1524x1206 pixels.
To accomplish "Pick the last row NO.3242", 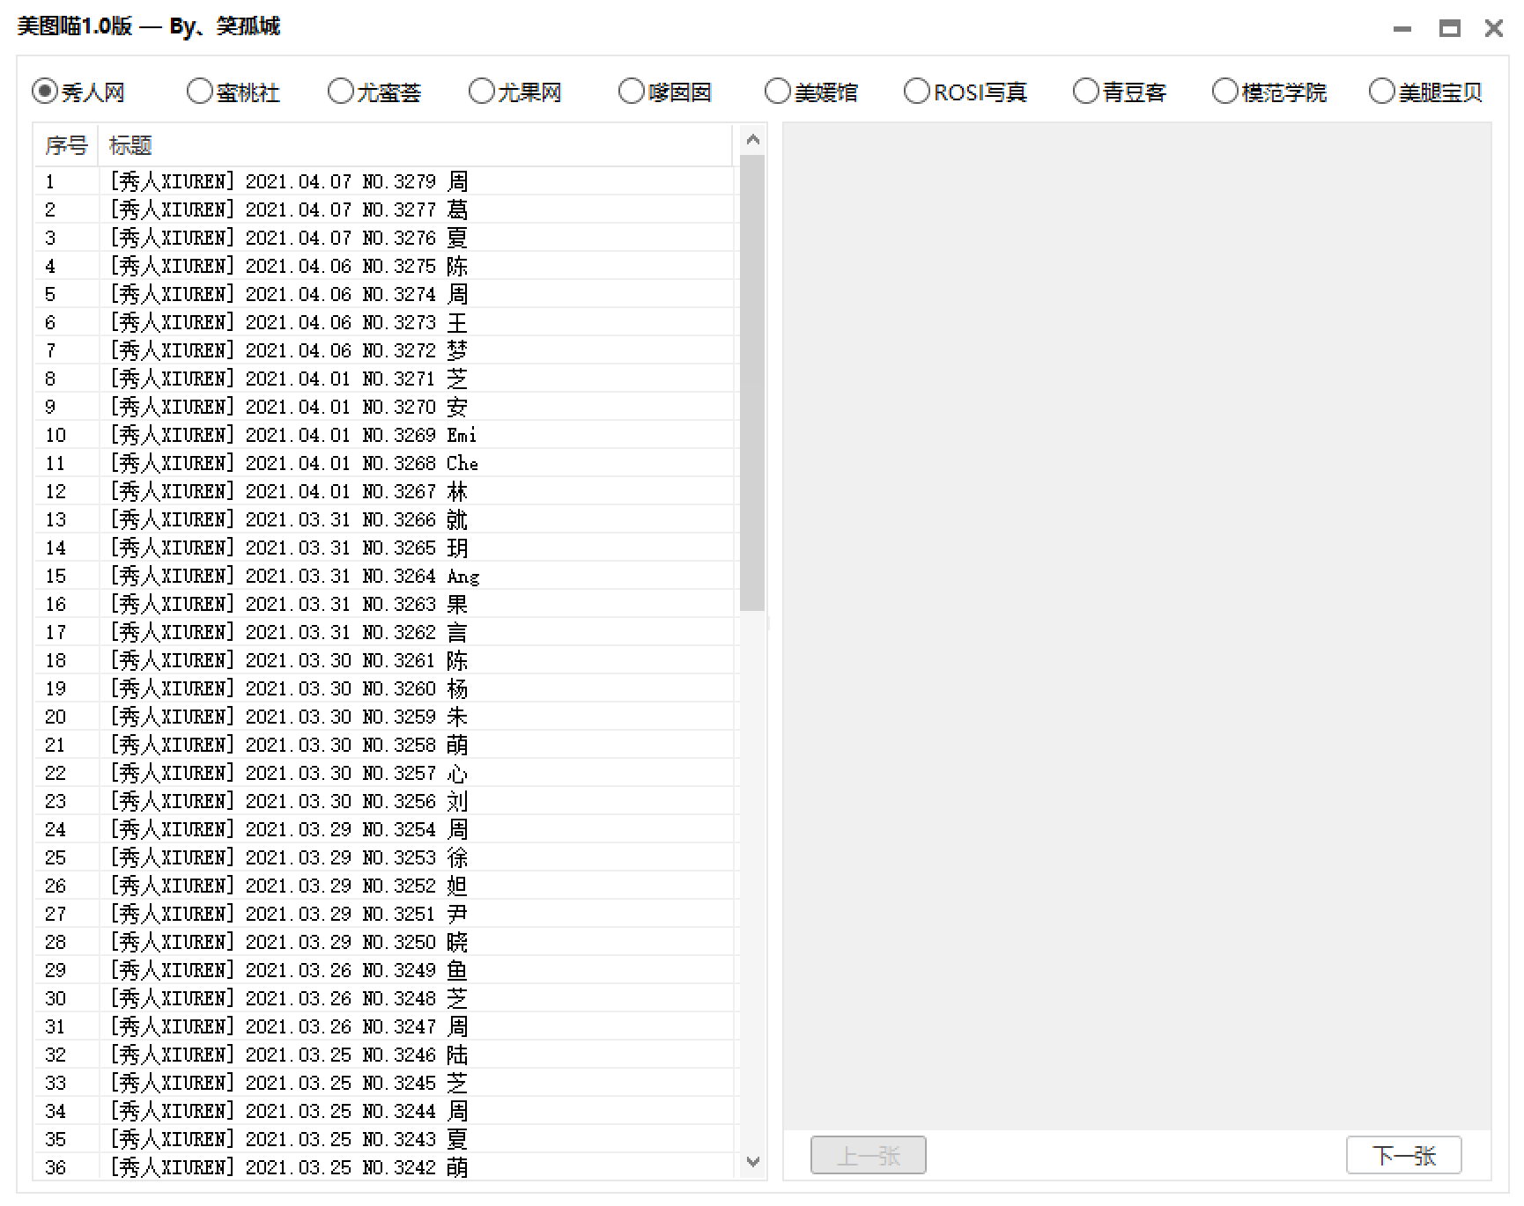I will pyautogui.click(x=384, y=1166).
